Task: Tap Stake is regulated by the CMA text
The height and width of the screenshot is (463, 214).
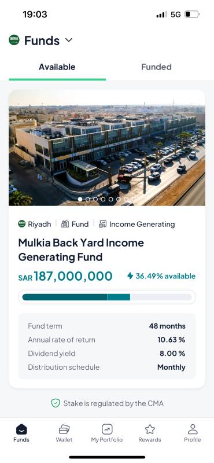Action: (x=113, y=403)
